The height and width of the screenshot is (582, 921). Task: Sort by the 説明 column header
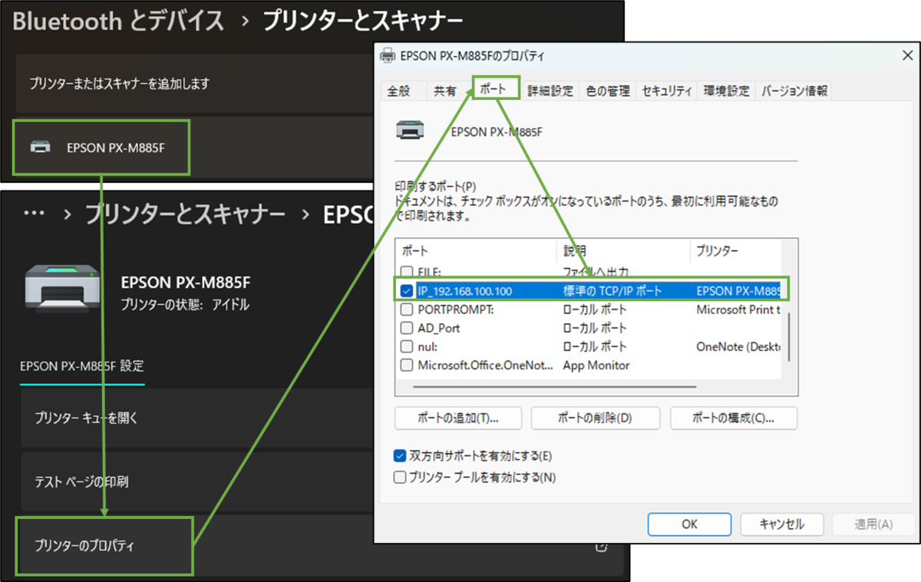tap(623, 251)
